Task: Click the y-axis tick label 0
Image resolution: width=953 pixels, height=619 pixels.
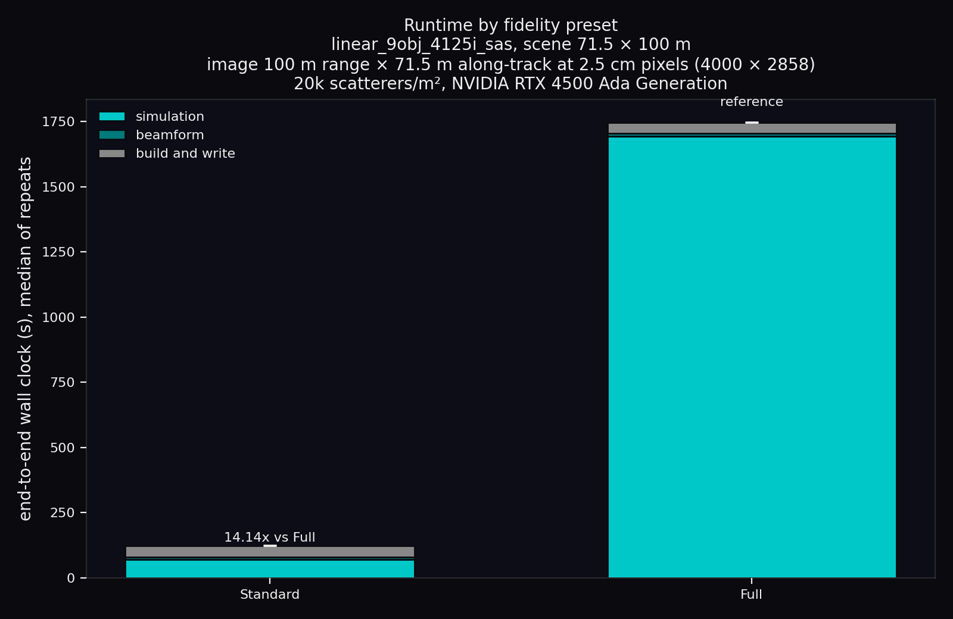Action: point(71,578)
